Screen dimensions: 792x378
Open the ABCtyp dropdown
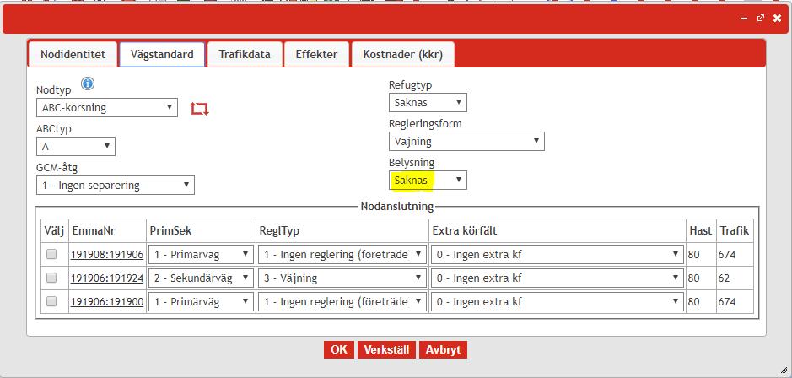click(x=76, y=147)
